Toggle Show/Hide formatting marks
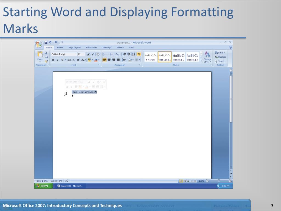The width and height of the screenshot is (281, 211). [139, 54]
